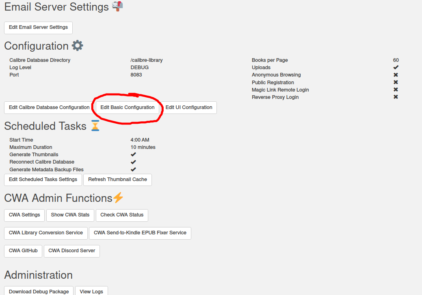Open the CWA Library Conversion Service
The width and height of the screenshot is (422, 295).
tap(46, 233)
